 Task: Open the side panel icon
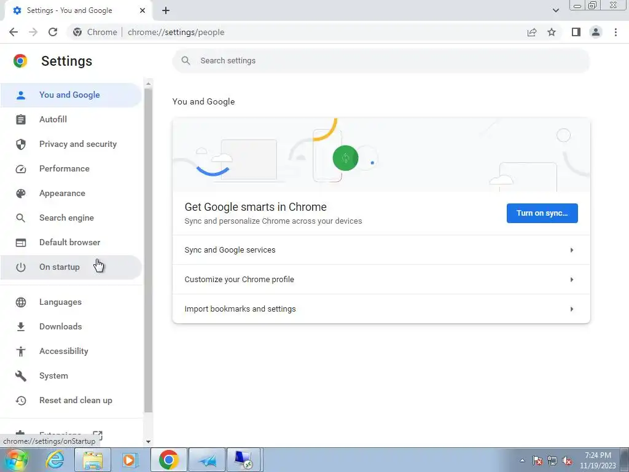[x=576, y=32]
